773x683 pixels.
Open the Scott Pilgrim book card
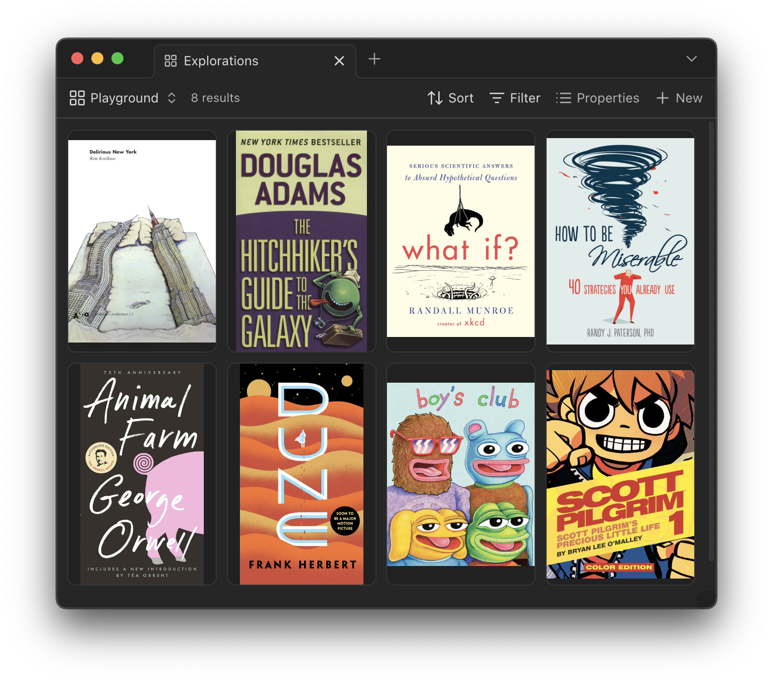(620, 474)
